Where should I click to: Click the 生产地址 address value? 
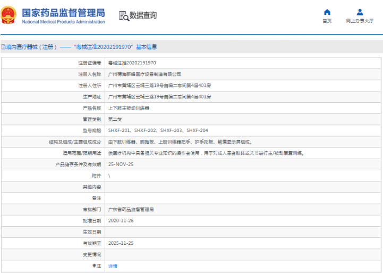[159, 97]
